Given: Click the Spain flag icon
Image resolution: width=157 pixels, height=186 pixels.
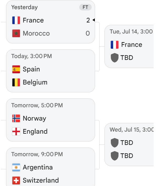Looking at the screenshot, I should click(16, 69).
